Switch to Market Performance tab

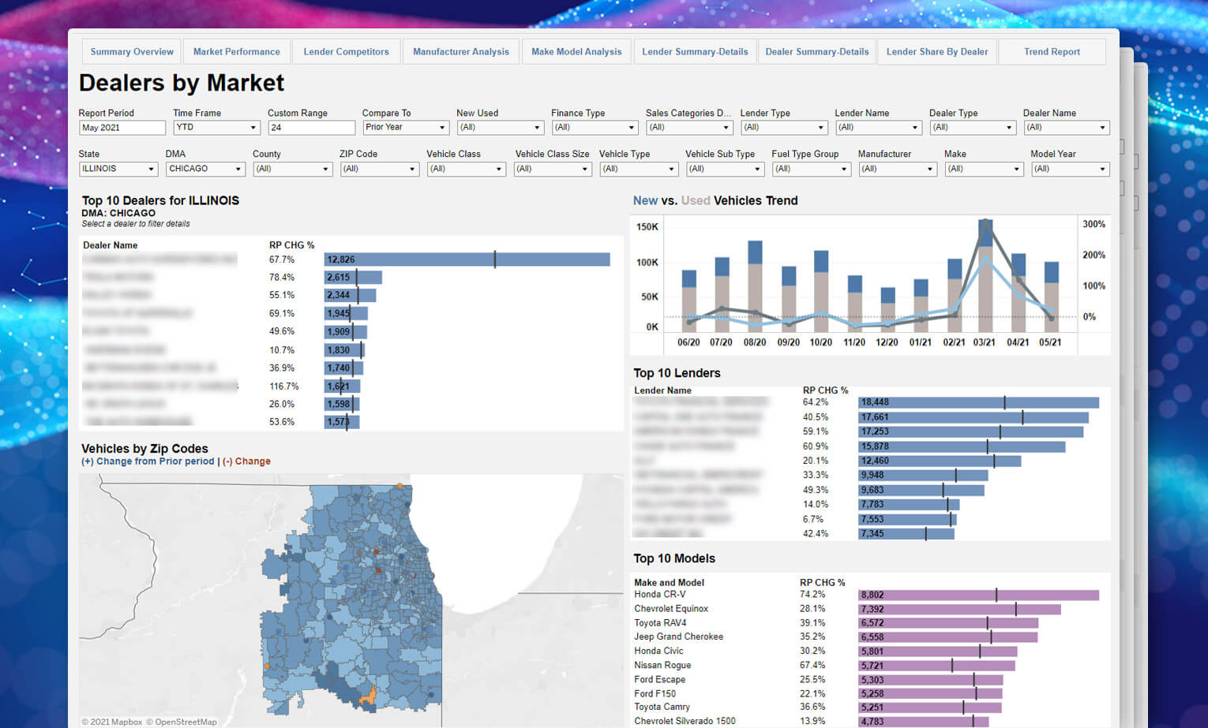click(236, 52)
